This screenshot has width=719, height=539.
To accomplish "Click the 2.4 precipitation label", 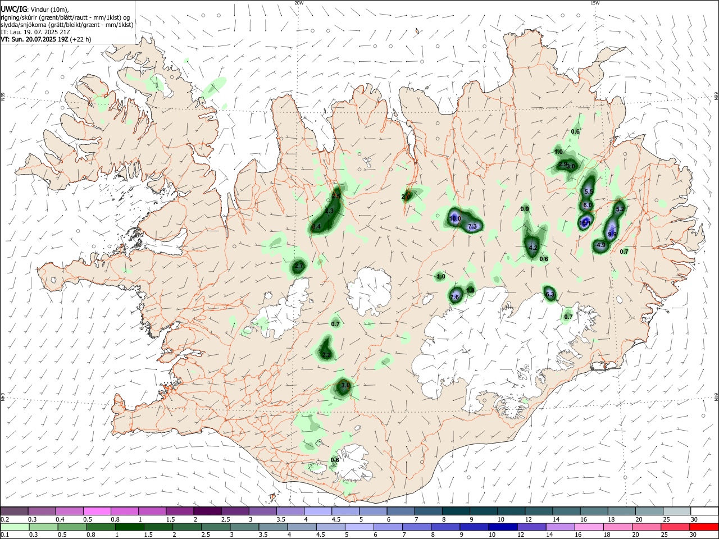I will pyautogui.click(x=316, y=226).
